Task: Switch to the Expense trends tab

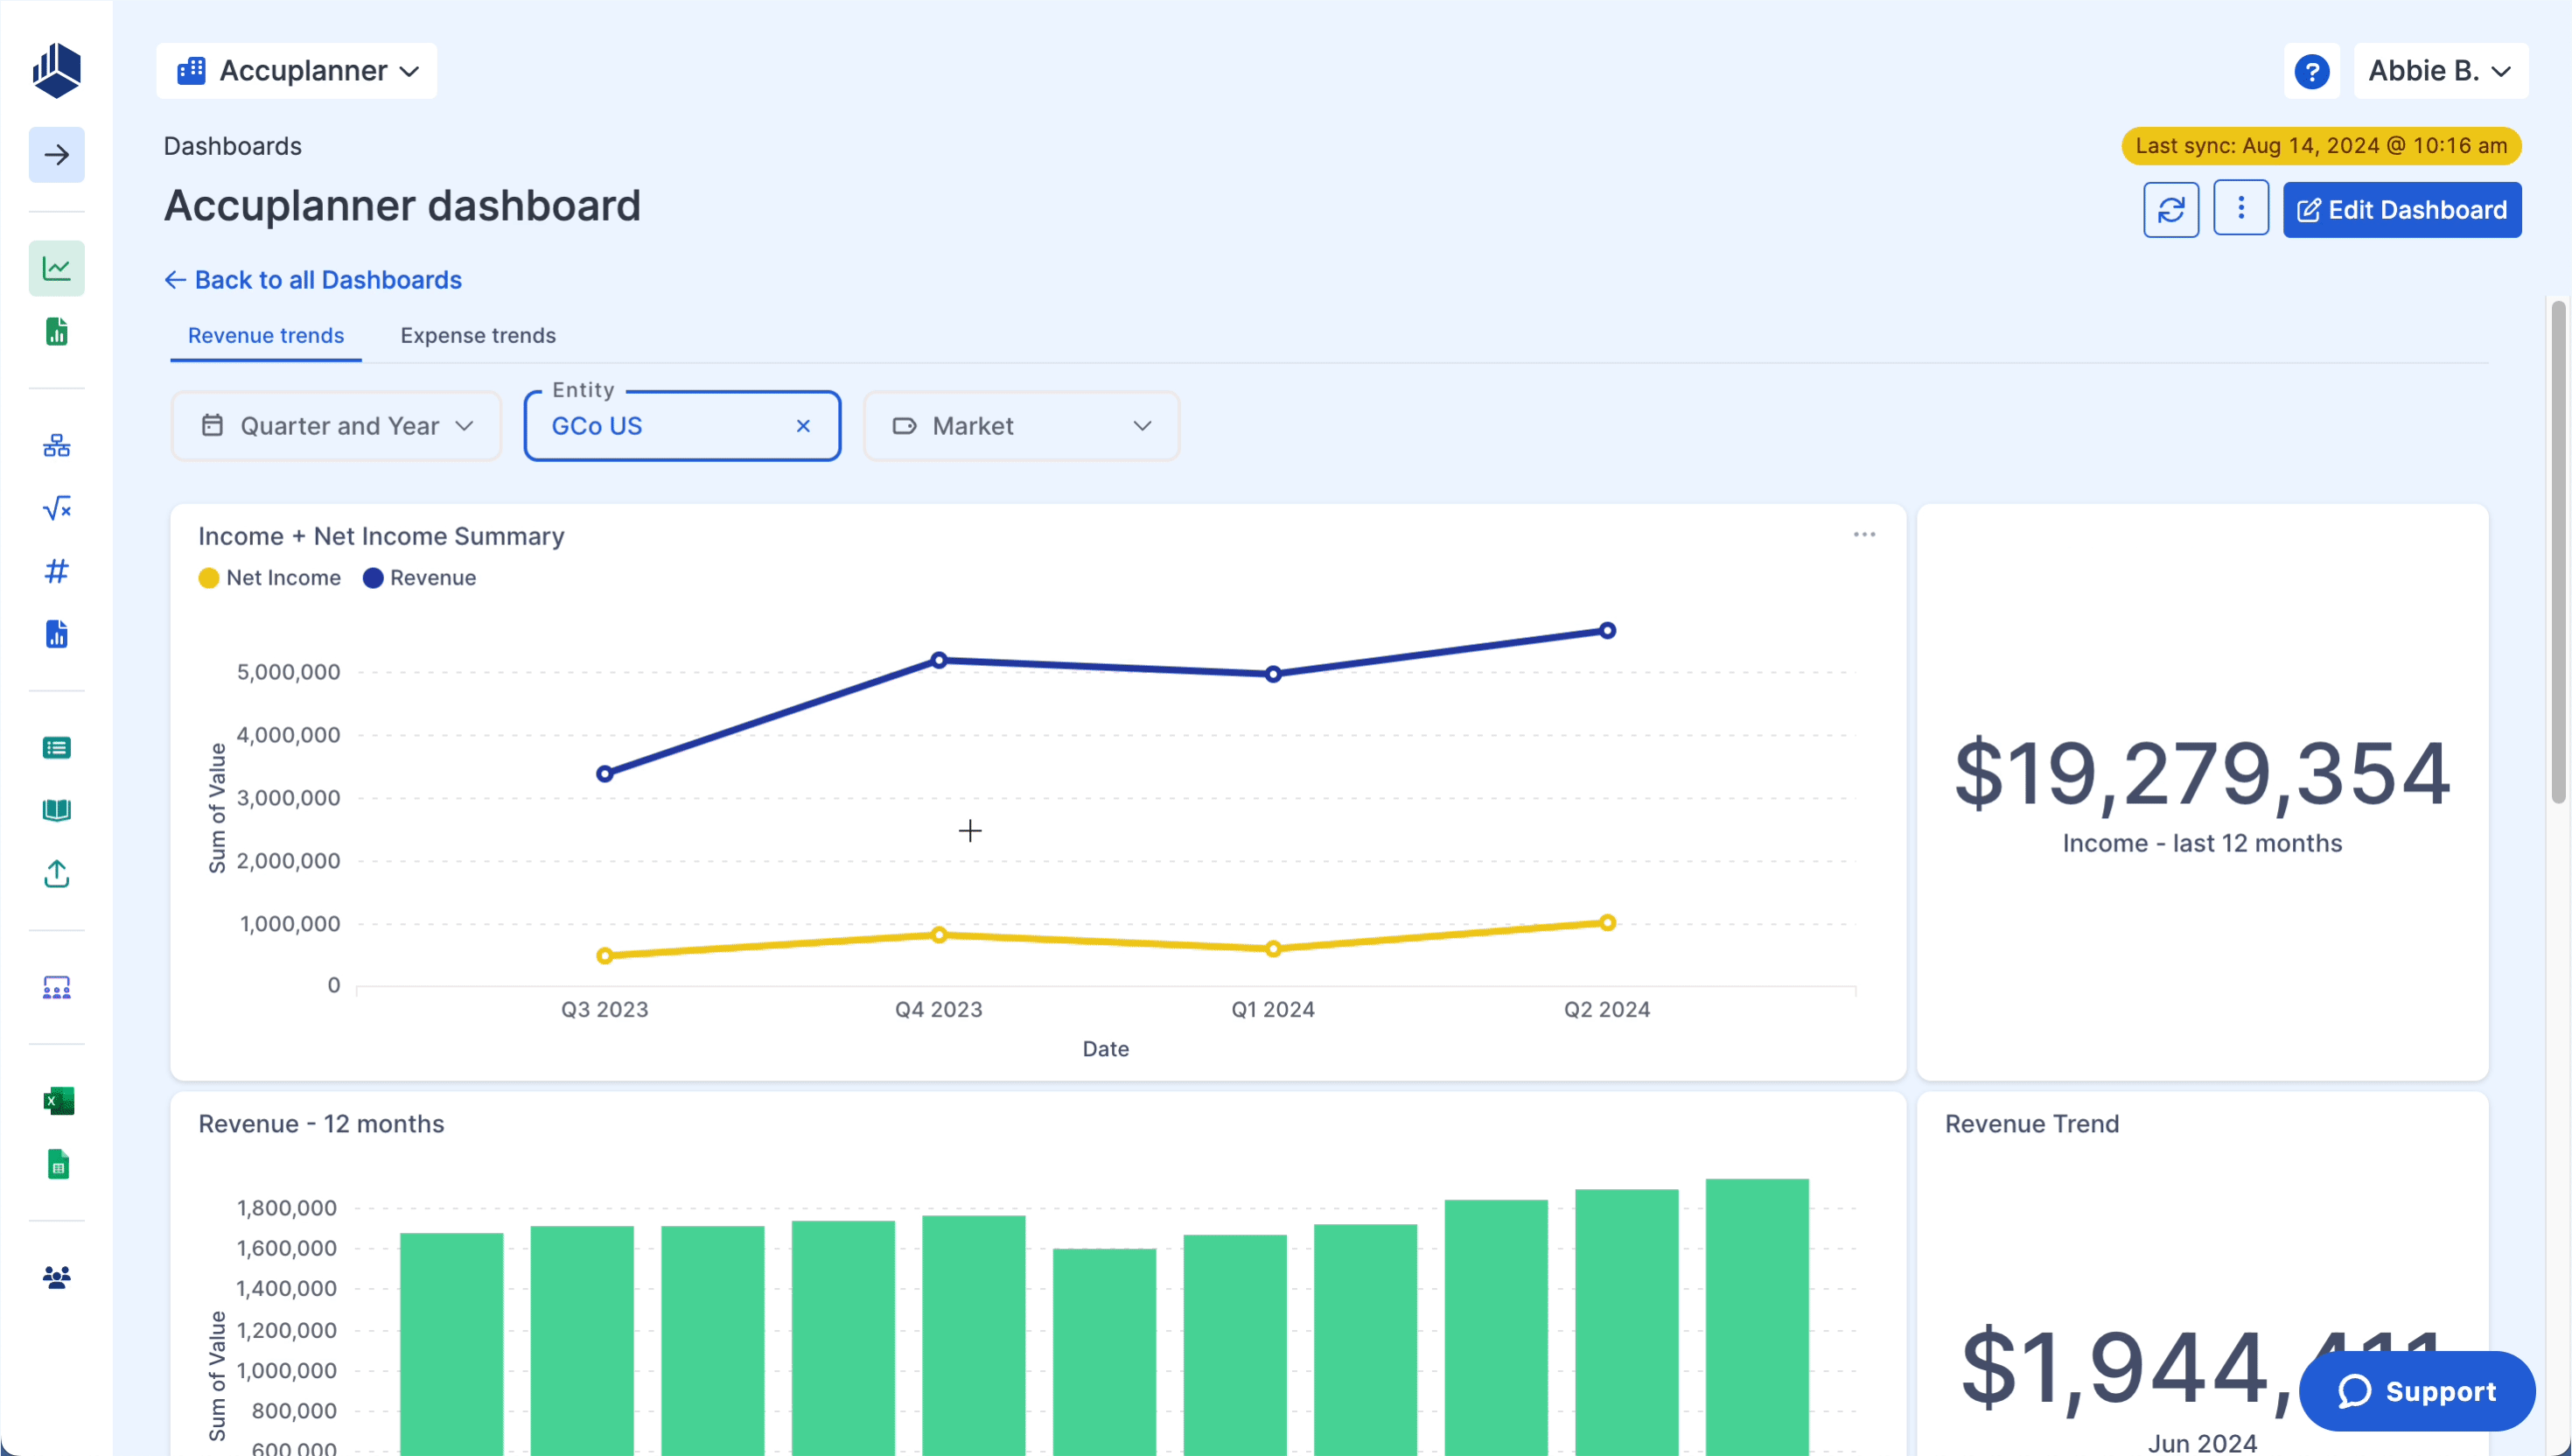Action: point(477,335)
